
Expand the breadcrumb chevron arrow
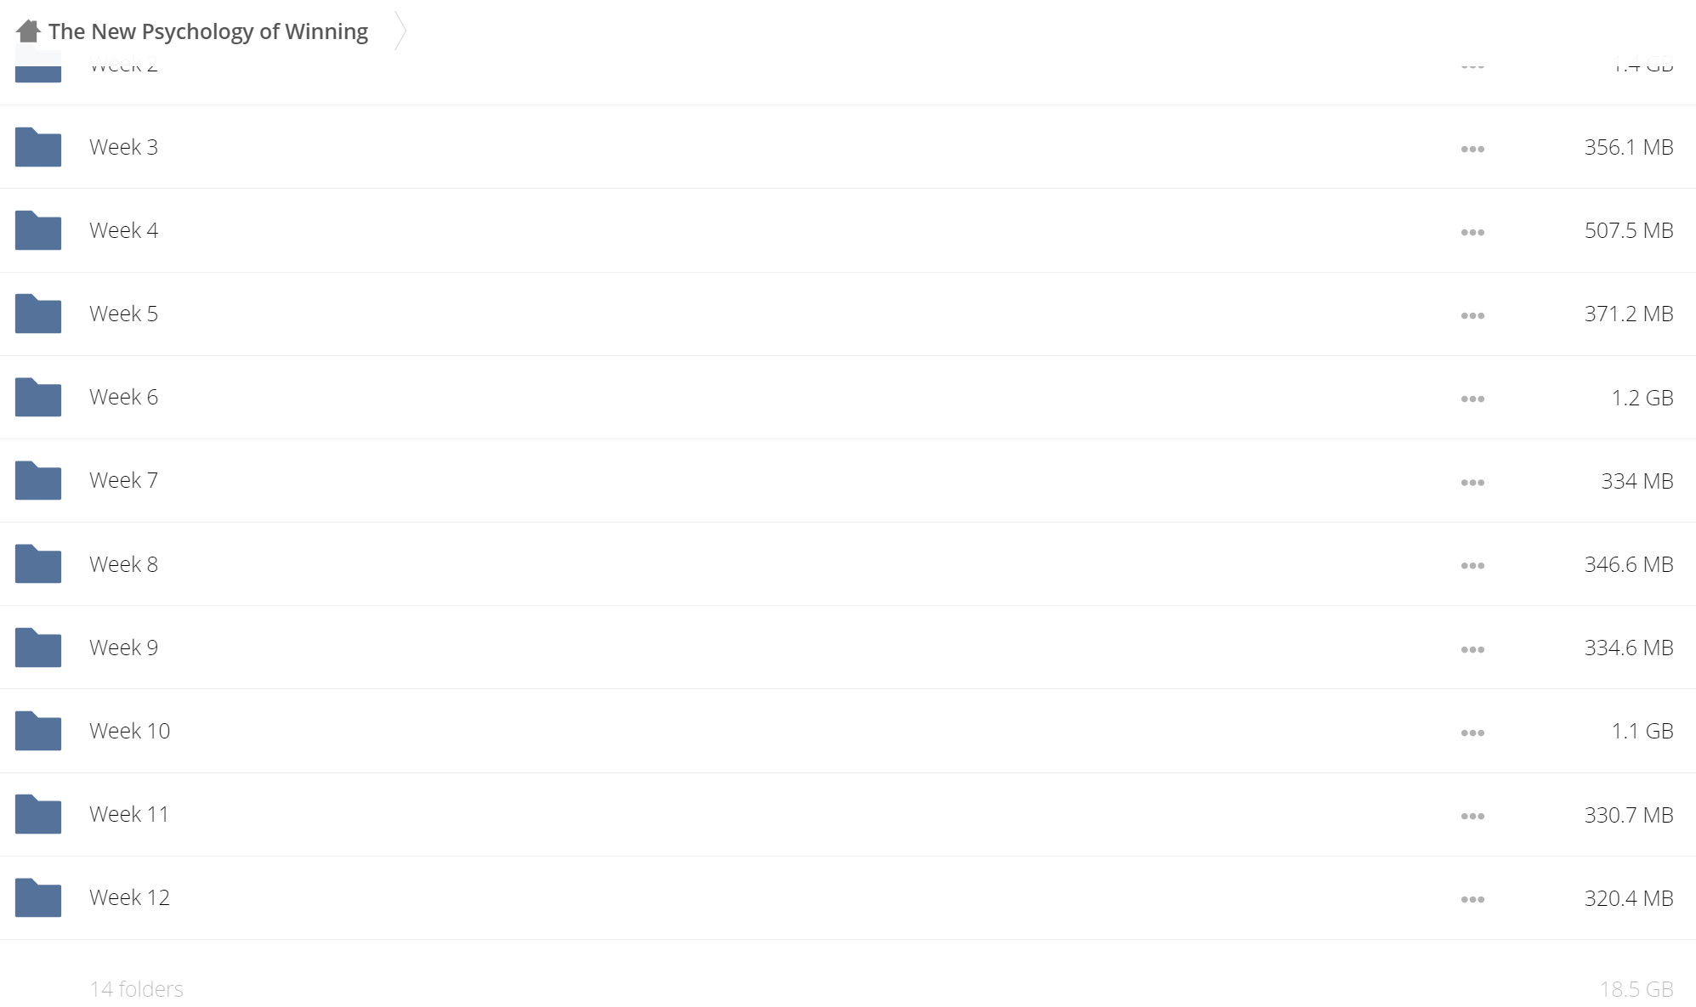(x=400, y=31)
